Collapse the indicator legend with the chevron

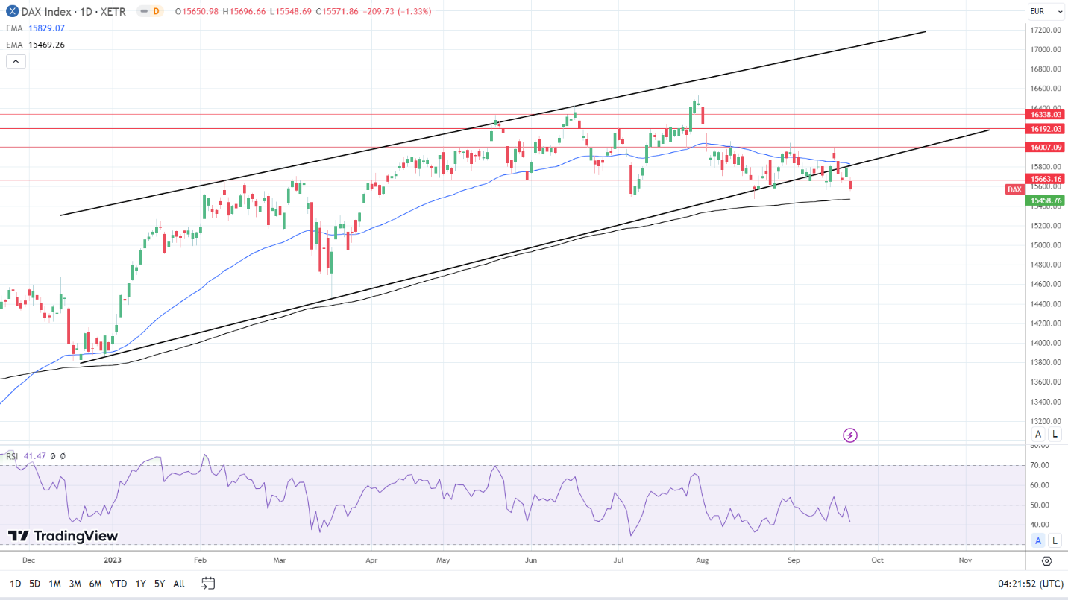point(16,61)
